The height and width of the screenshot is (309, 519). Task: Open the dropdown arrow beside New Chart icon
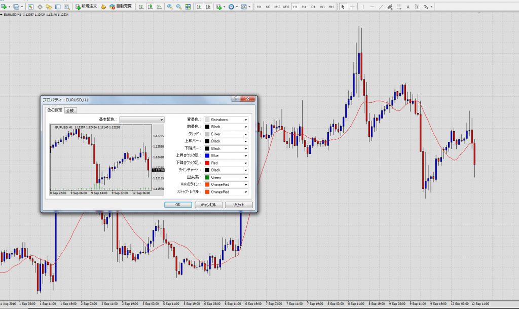pos(9,7)
